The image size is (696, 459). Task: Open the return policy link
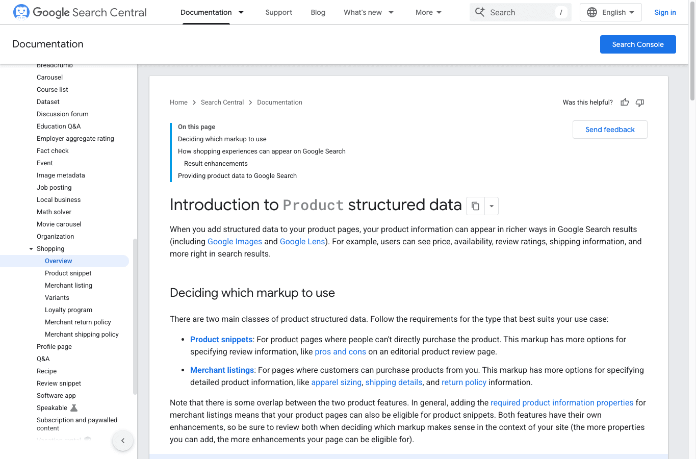pyautogui.click(x=464, y=382)
